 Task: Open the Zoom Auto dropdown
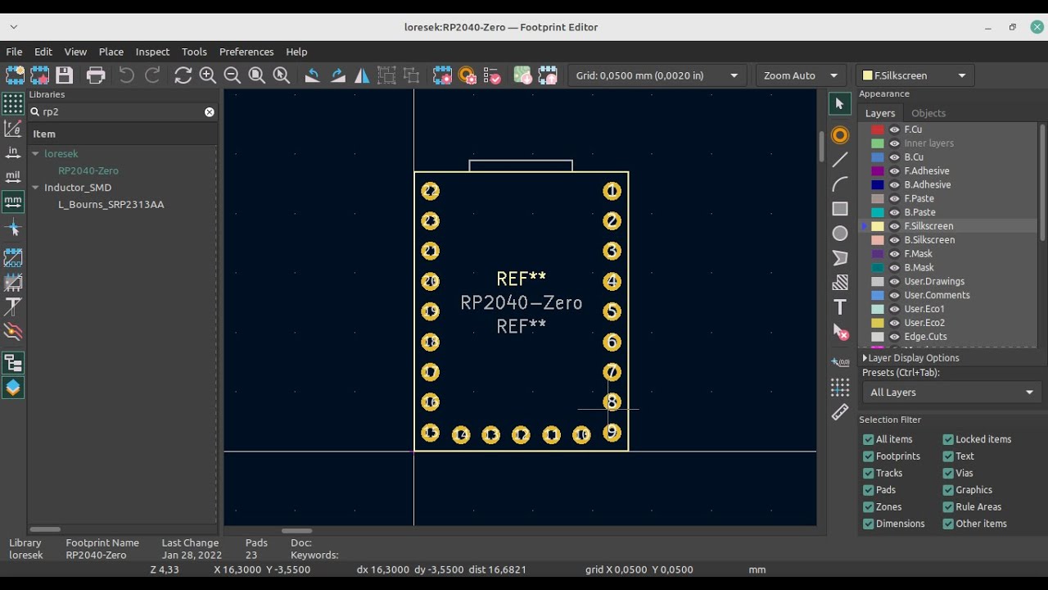(x=801, y=75)
